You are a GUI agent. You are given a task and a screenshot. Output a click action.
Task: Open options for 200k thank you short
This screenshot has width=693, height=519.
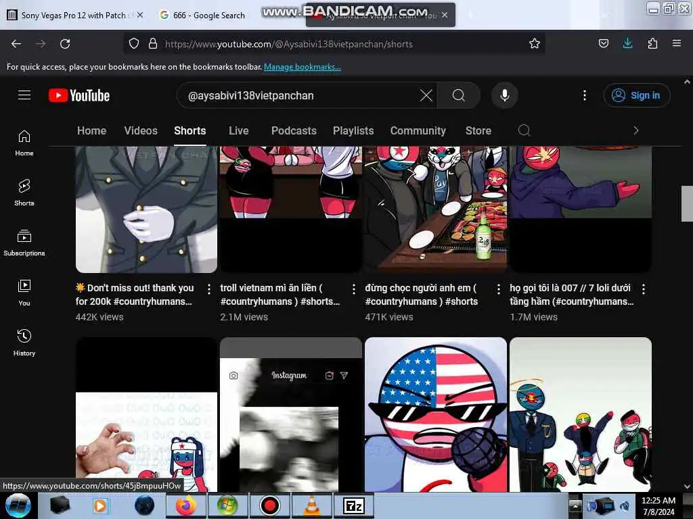(208, 289)
